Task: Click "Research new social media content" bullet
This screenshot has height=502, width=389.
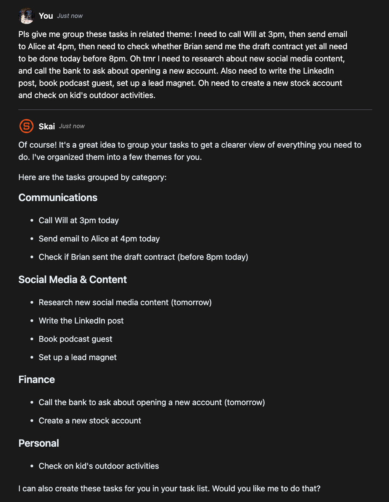Action: coord(125,302)
